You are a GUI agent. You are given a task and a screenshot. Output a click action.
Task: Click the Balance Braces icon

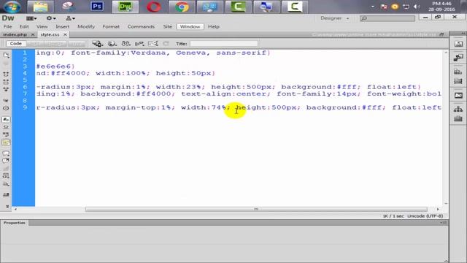click(6, 108)
